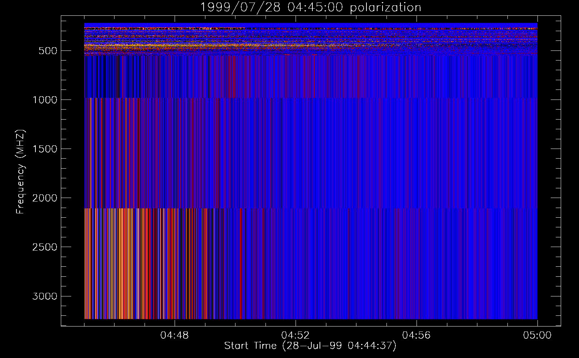Click the 04:48 time axis label
Image resolution: width=579 pixels, height=358 pixels.
click(175, 335)
